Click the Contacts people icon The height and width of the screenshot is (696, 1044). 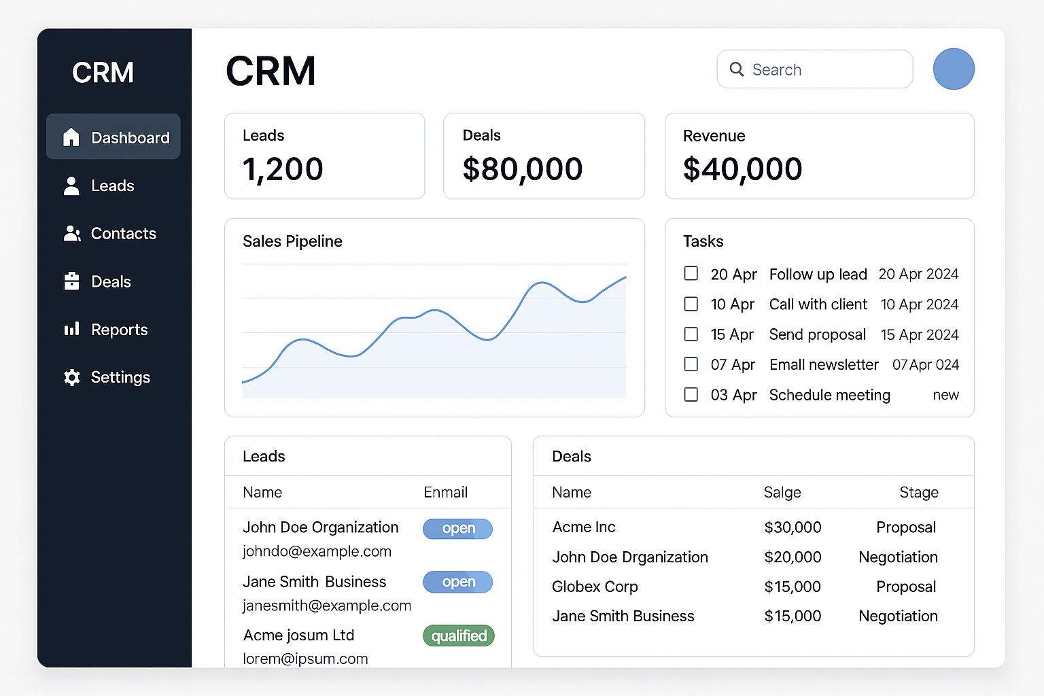pyautogui.click(x=72, y=234)
